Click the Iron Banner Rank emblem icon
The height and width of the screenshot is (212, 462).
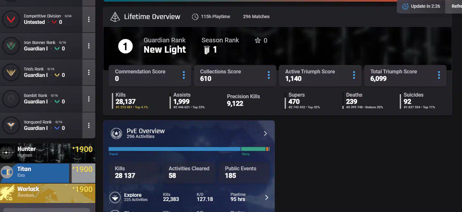pyautogui.click(x=11, y=46)
